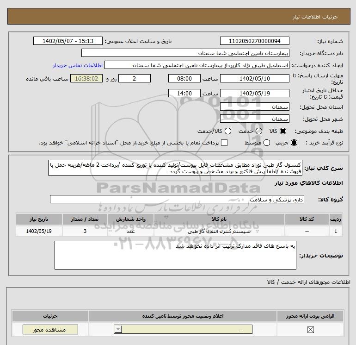Click the نام کالا column header
The image size is (356, 345).
point(219,219)
